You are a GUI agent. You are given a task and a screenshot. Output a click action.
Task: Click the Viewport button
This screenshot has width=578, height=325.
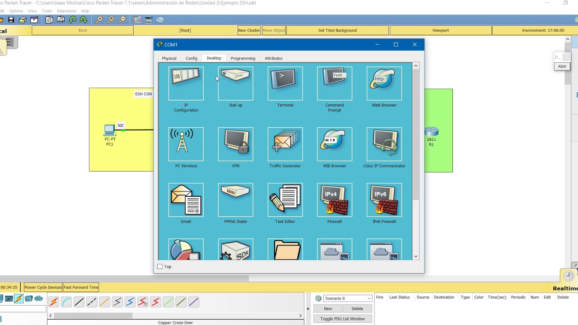click(440, 30)
